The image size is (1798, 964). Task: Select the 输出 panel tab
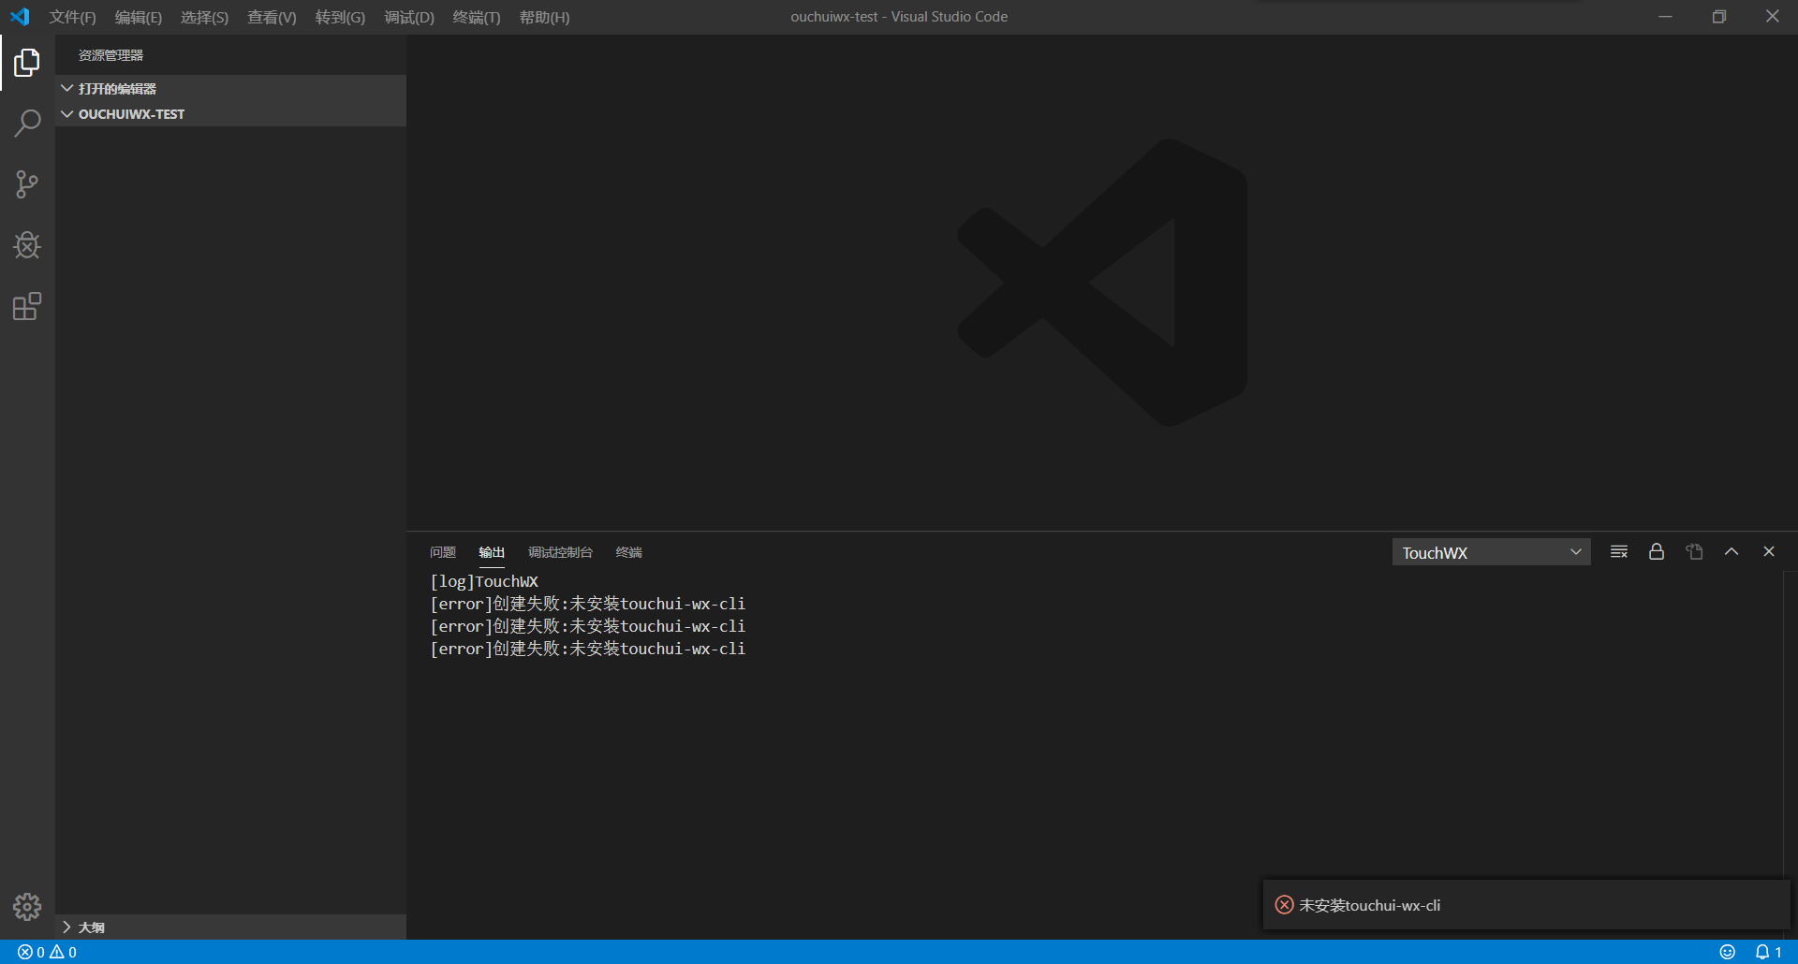click(492, 552)
